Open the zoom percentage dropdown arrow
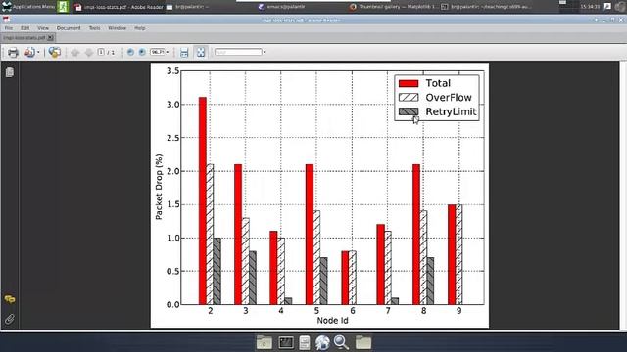Screen dimensions: 627x352 click(168, 52)
